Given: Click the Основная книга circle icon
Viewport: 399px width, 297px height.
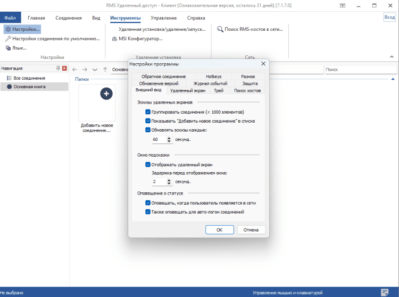Looking at the screenshot, I should [x=10, y=87].
